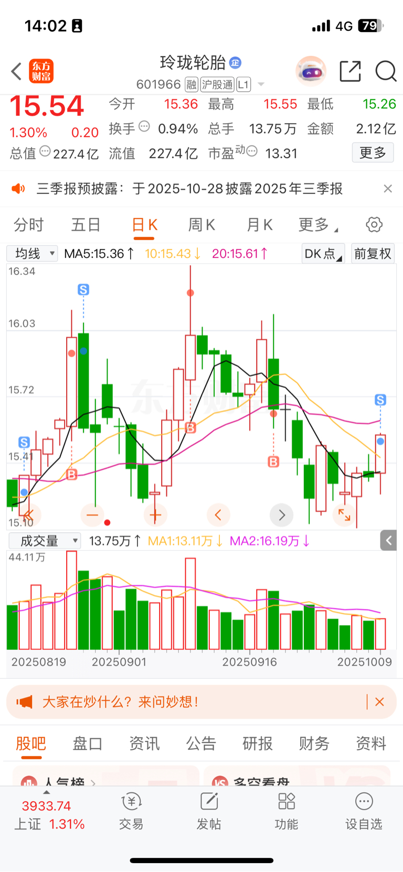Open the 公告 tab
Image resolution: width=403 pixels, height=872 pixels.
[201, 744]
